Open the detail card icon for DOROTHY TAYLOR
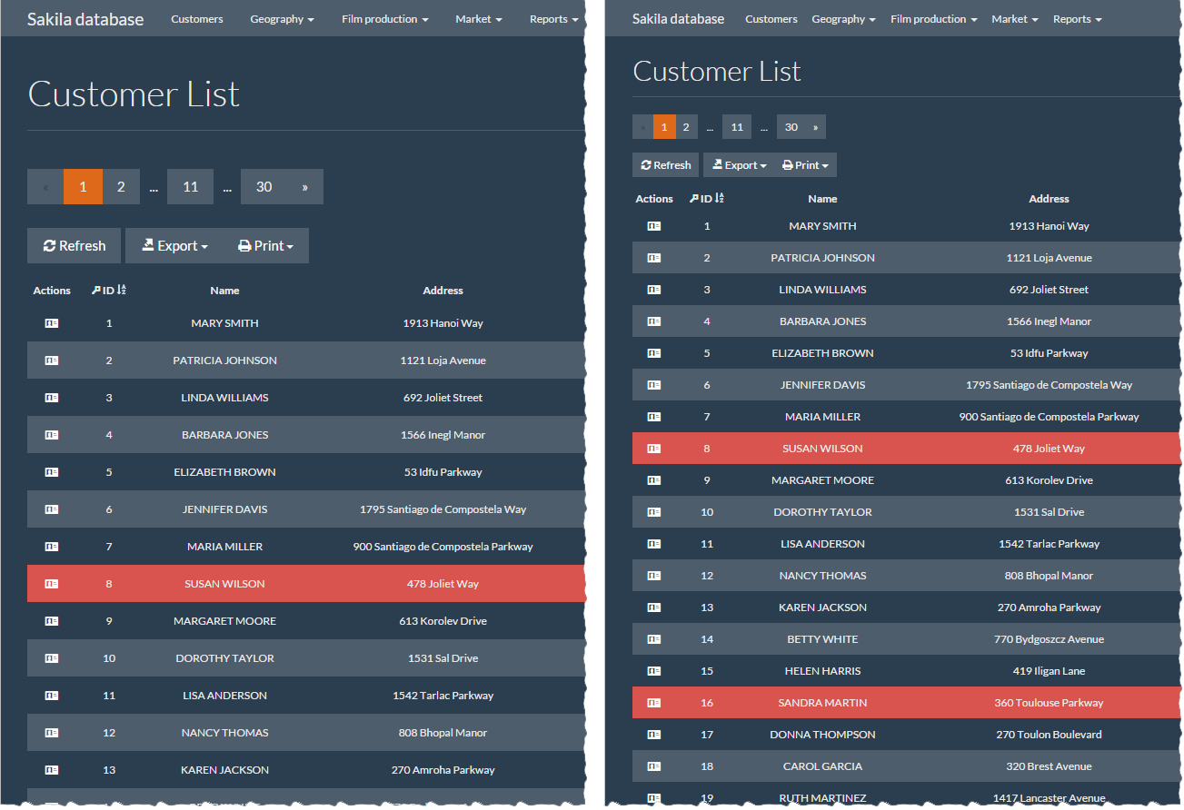The height and width of the screenshot is (810, 1184). tap(52, 657)
